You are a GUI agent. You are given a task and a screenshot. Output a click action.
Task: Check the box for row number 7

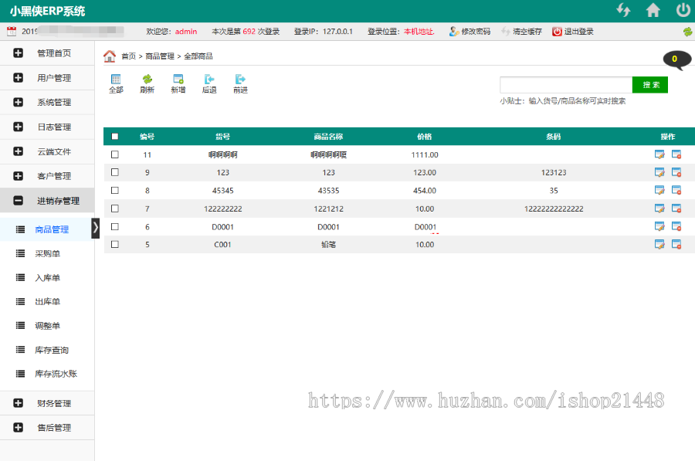115,208
